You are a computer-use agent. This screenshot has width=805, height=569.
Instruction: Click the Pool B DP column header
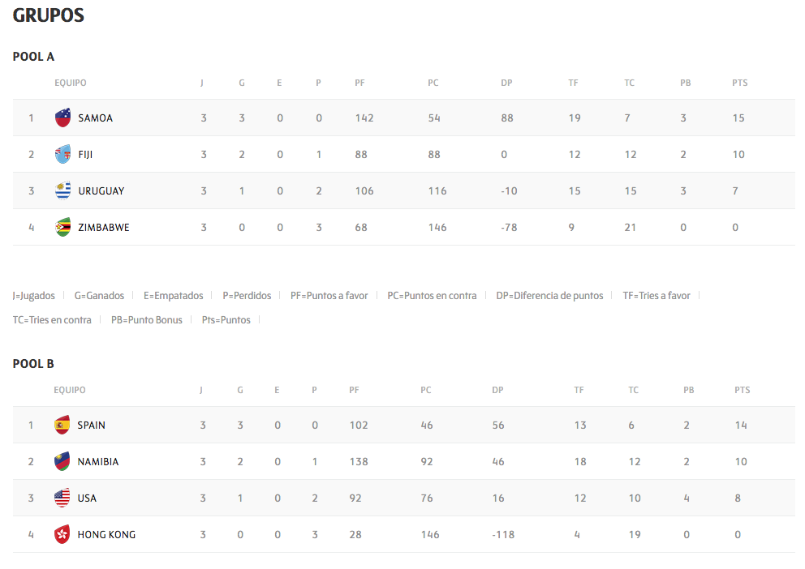pyautogui.click(x=497, y=390)
